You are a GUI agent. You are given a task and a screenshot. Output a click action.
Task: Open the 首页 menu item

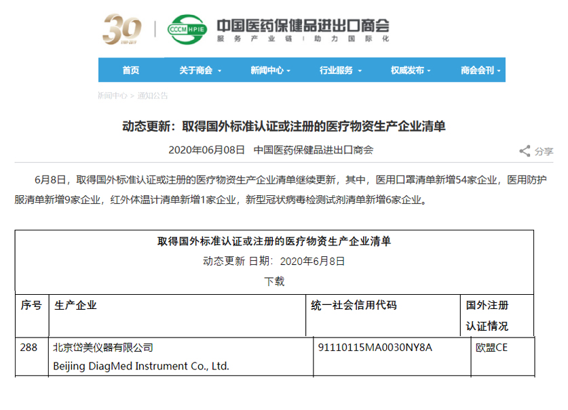coord(131,70)
